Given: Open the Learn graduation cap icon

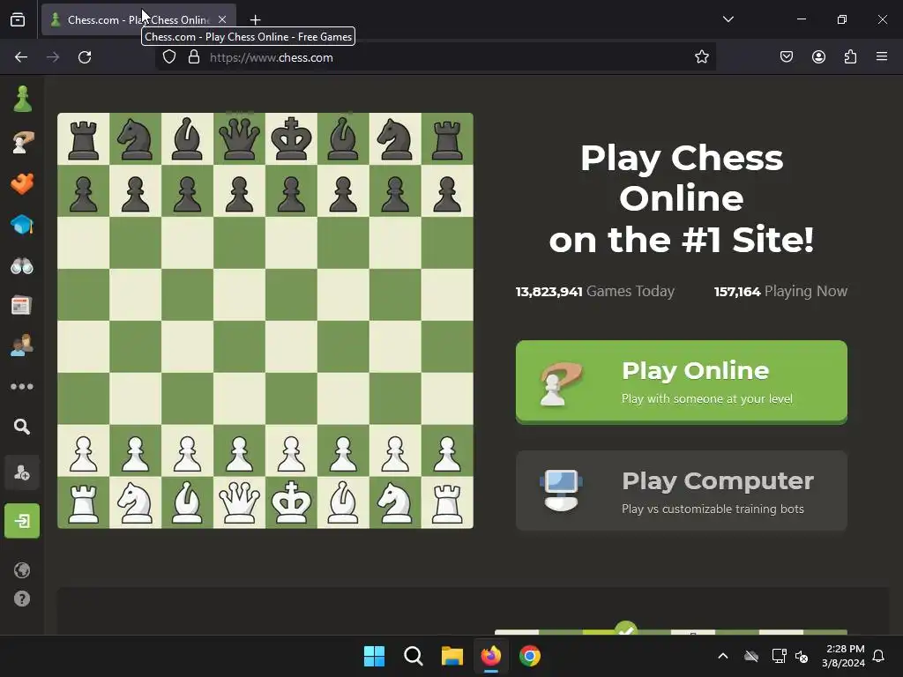Looking at the screenshot, I should [22, 225].
